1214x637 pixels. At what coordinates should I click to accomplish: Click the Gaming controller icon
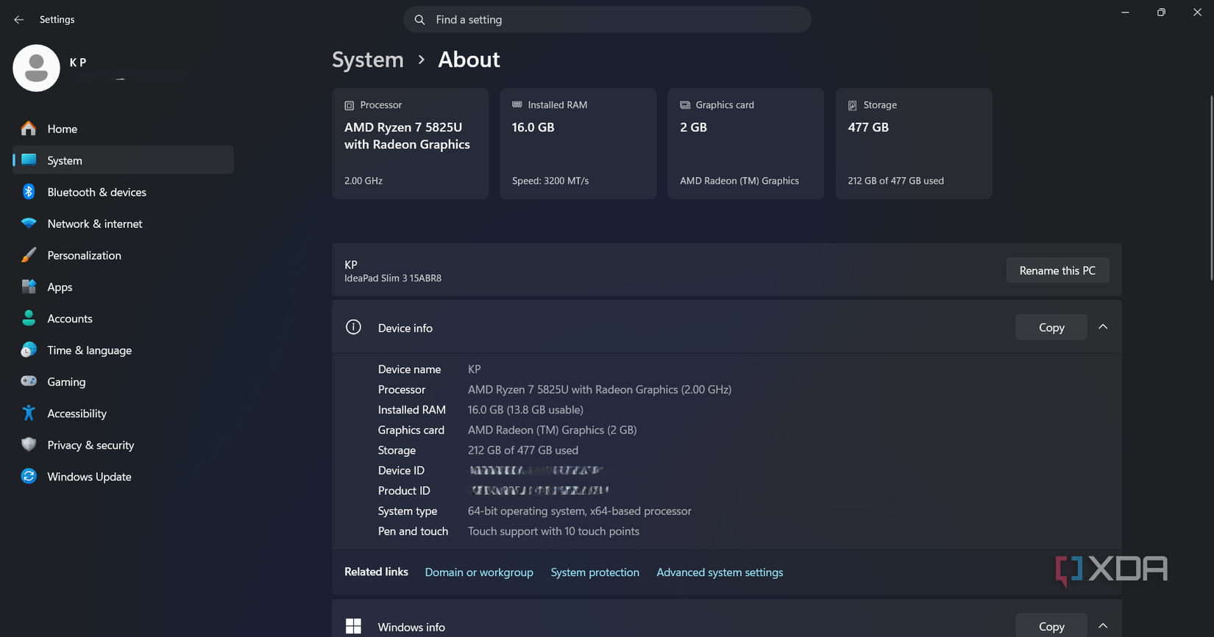point(29,381)
